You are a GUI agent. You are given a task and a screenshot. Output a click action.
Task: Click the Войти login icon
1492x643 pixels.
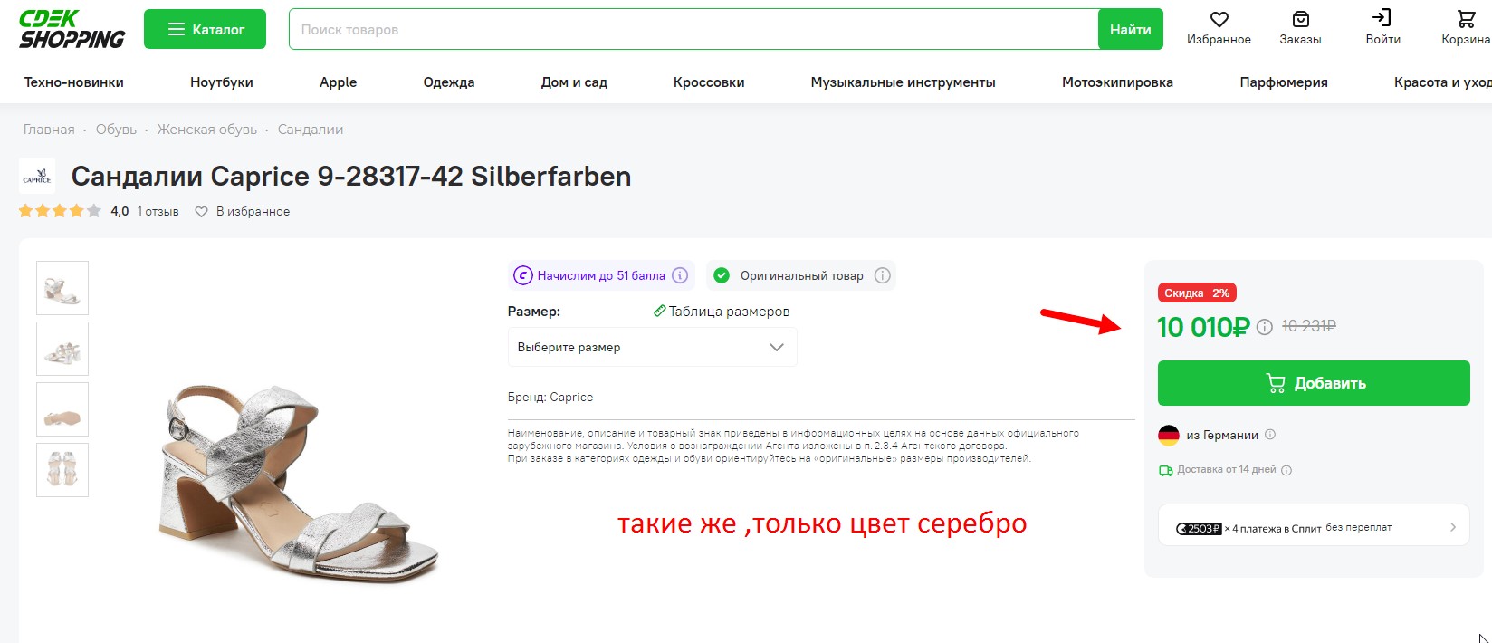tap(1382, 18)
